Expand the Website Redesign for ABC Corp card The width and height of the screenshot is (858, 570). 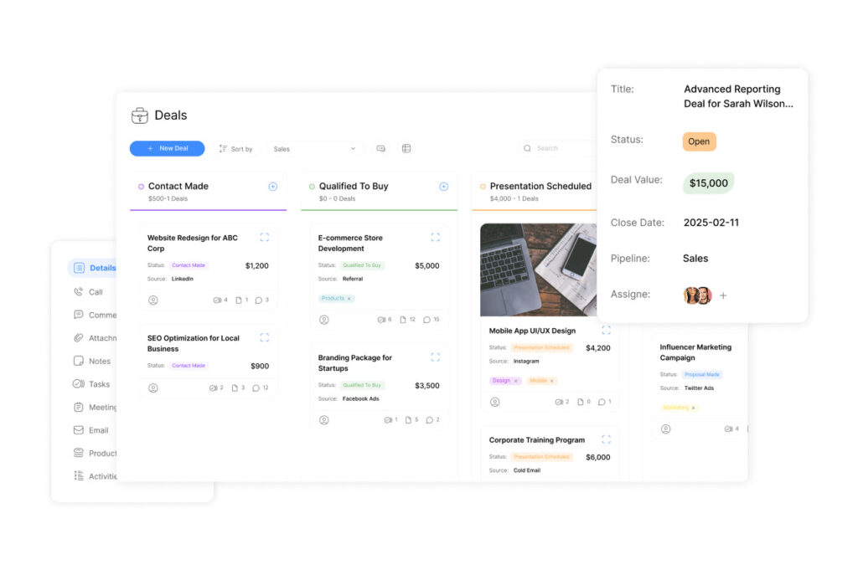(x=265, y=238)
